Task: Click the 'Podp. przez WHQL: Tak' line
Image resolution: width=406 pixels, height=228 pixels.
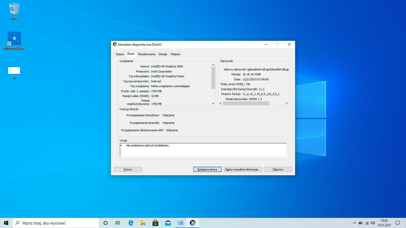Action: [235, 84]
